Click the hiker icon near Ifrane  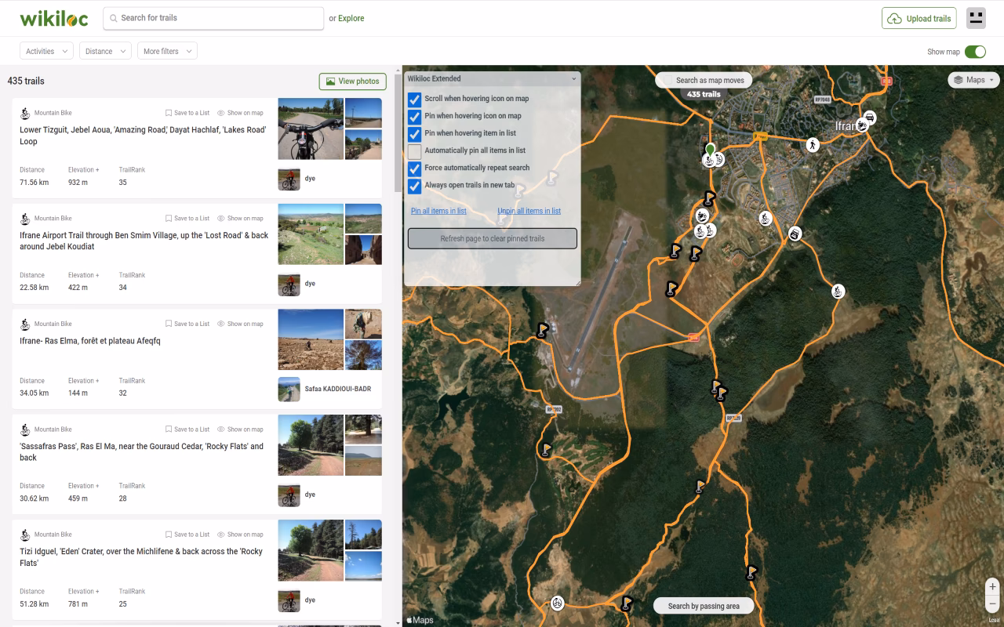pyautogui.click(x=813, y=144)
